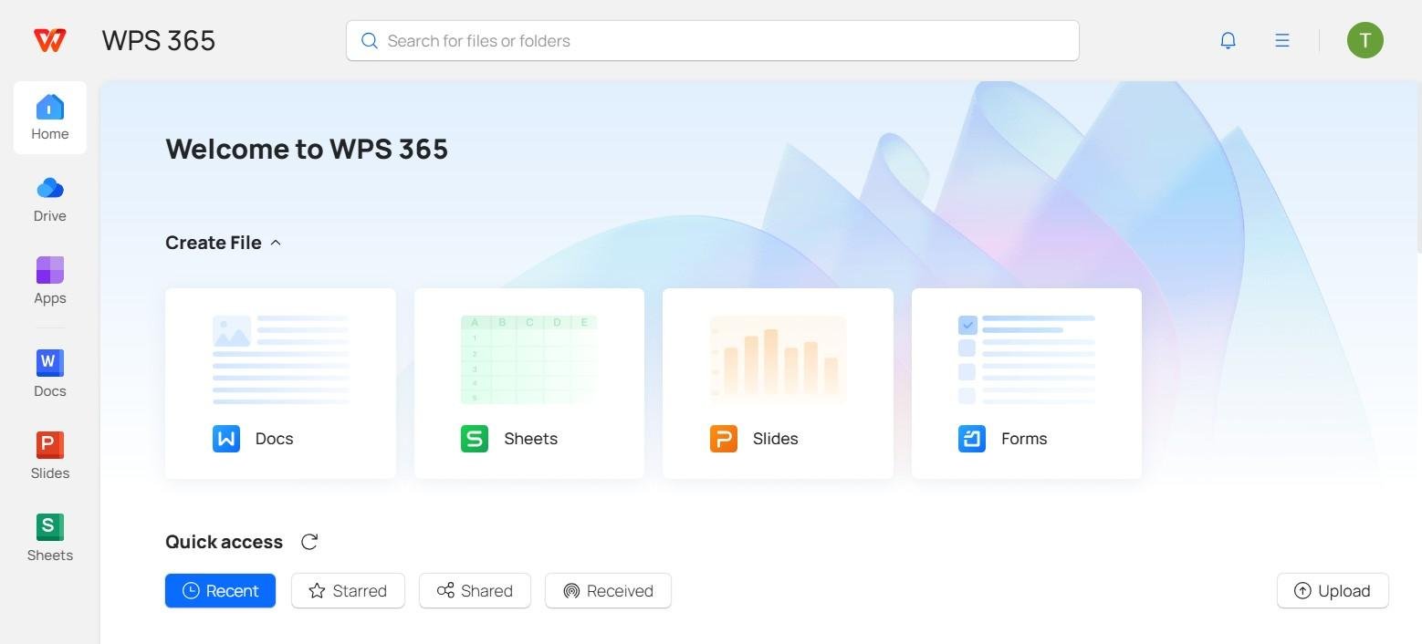Open the notifications bell
1422x644 pixels.
pyautogui.click(x=1228, y=40)
